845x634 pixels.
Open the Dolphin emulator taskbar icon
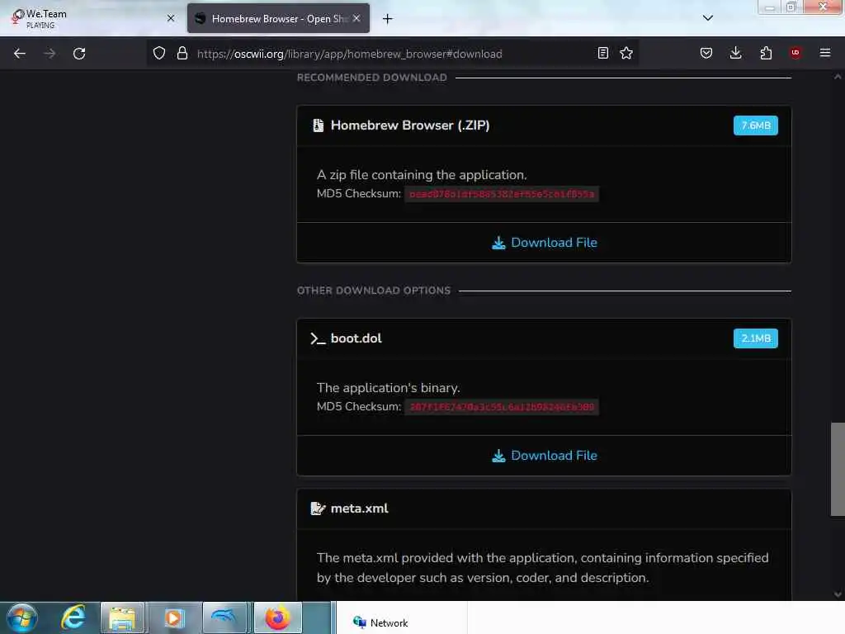click(x=224, y=617)
